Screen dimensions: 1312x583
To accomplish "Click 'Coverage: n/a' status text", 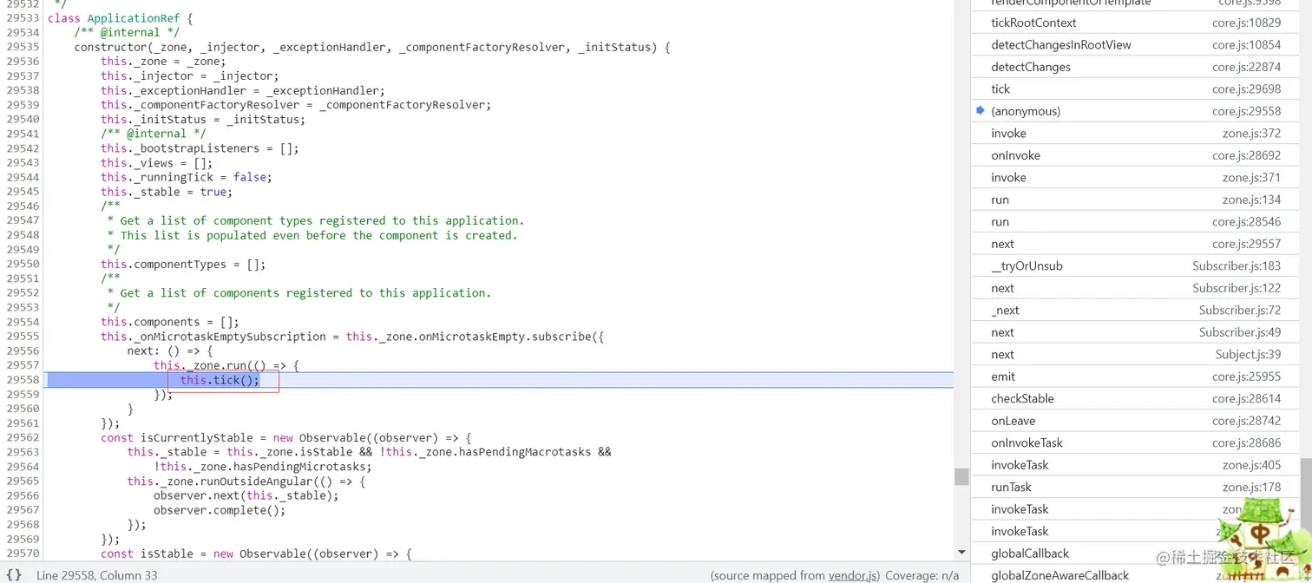I will (x=922, y=575).
